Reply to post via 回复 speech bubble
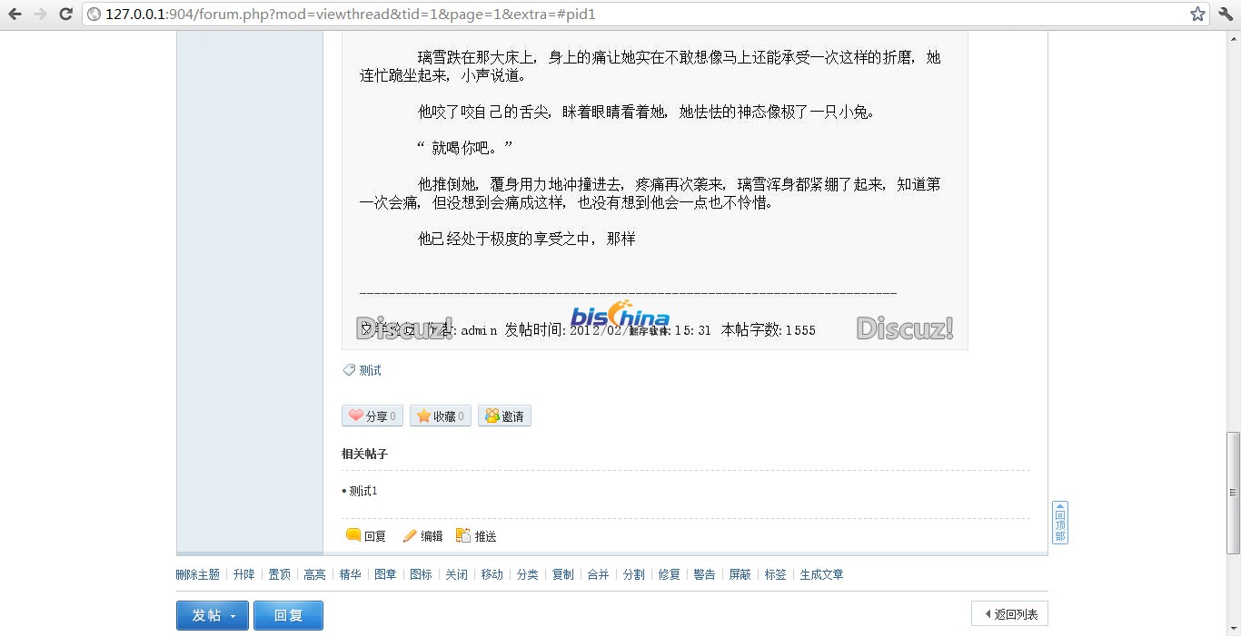Image resolution: width=1241 pixels, height=636 pixels. pyautogui.click(x=366, y=536)
